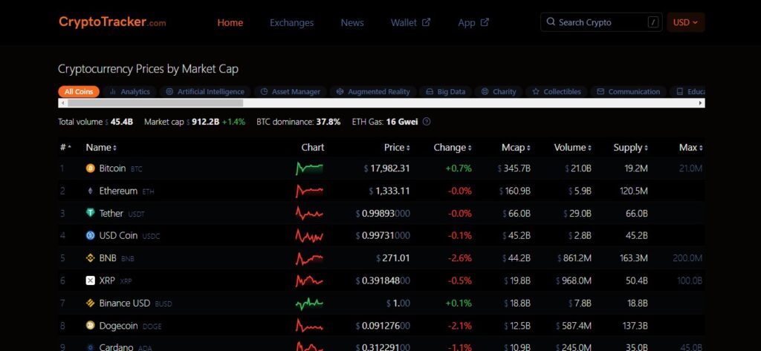This screenshot has height=351, width=761.
Task: Click Dogecoin supply 137.3B
Action: pos(633,326)
